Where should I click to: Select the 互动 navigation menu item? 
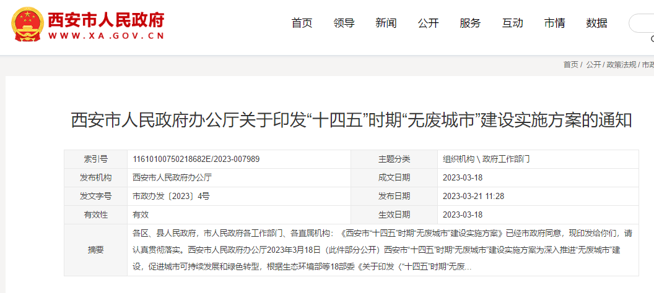pyautogui.click(x=512, y=23)
